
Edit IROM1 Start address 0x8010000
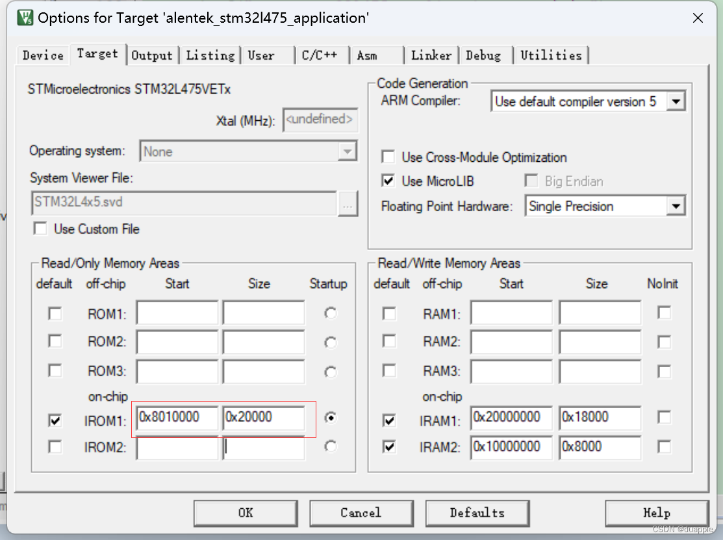coord(177,417)
